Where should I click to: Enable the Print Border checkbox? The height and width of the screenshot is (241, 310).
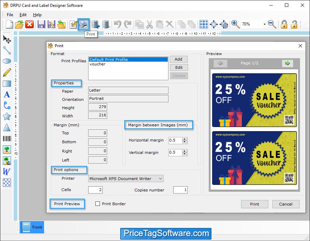98,204
